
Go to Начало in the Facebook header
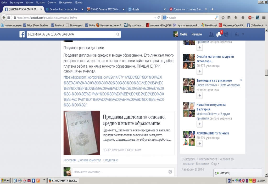(197, 34)
